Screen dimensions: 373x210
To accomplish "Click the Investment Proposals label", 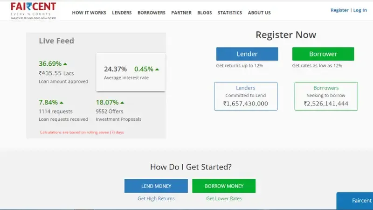I will pos(118,119).
